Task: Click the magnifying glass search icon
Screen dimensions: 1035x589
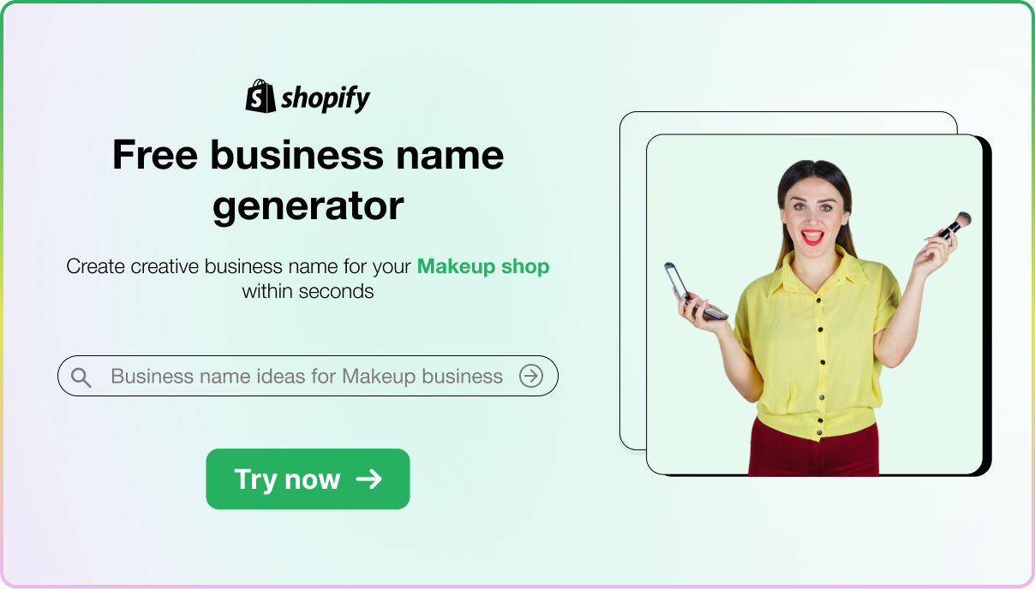Action: [81, 377]
